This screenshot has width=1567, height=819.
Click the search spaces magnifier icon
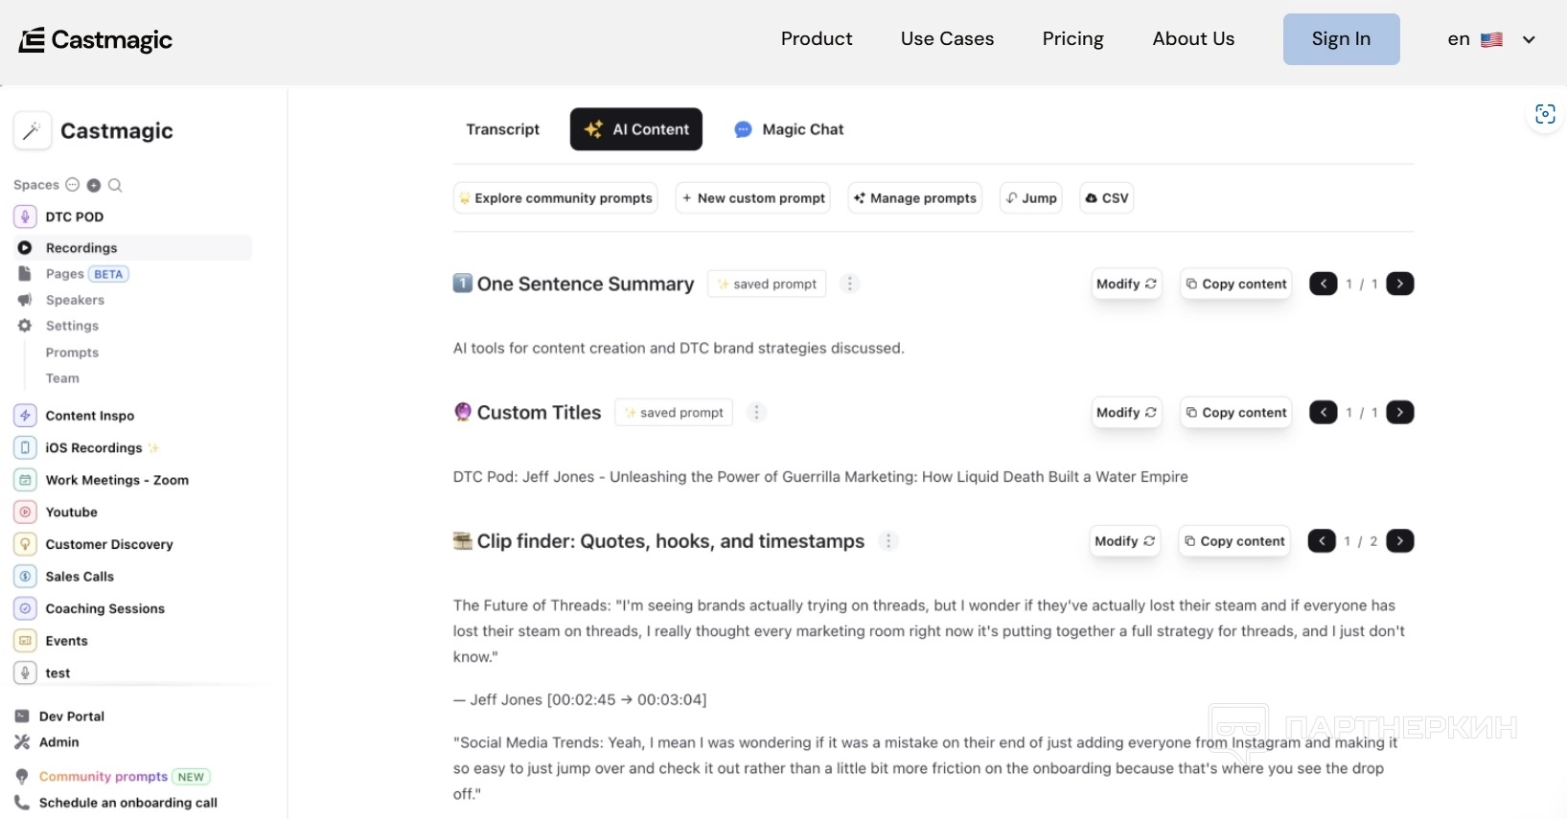(x=115, y=185)
